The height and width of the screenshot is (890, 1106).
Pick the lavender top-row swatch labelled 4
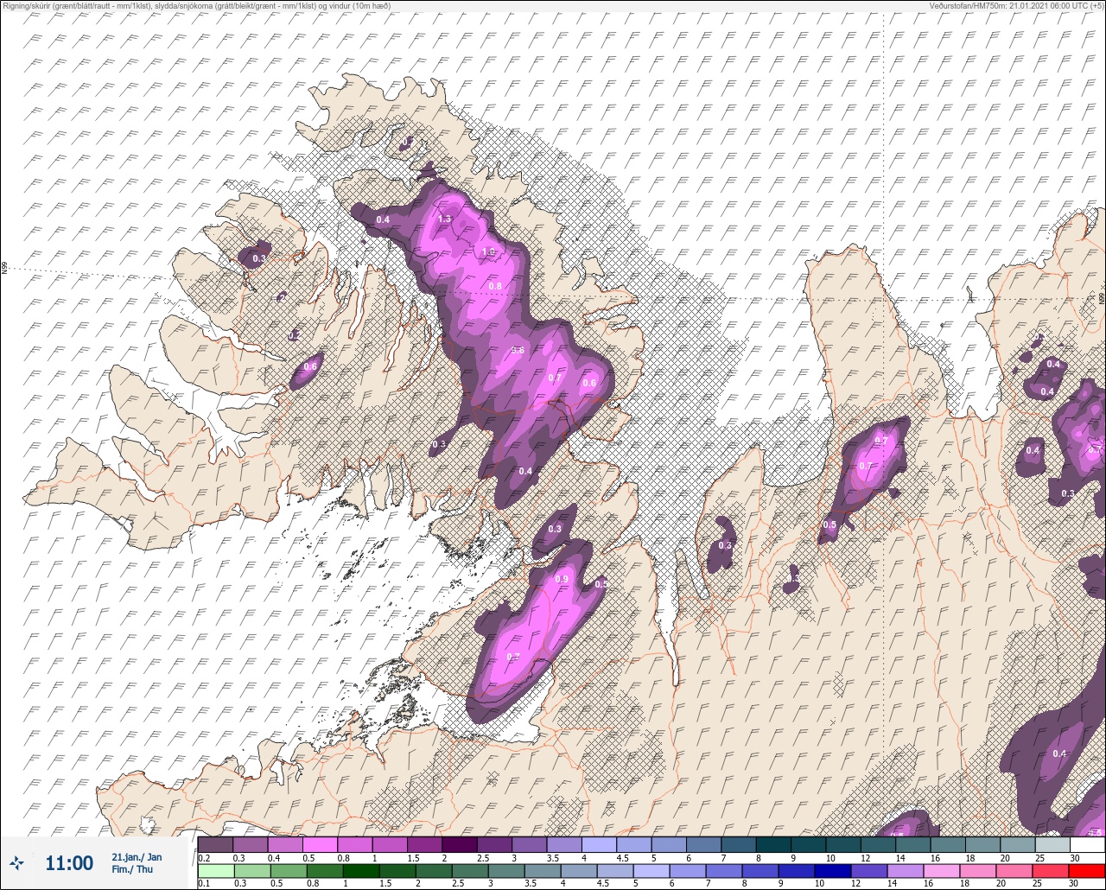(599, 844)
